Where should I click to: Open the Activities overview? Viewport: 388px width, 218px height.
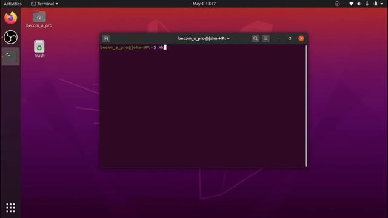13,4
